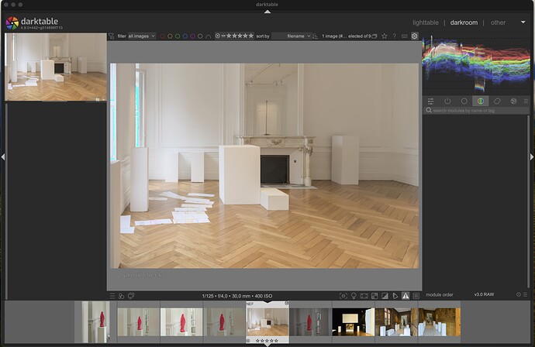Open the sort by 'filename' dropdown
Screen dimensions: 535x347
[x=292, y=36]
